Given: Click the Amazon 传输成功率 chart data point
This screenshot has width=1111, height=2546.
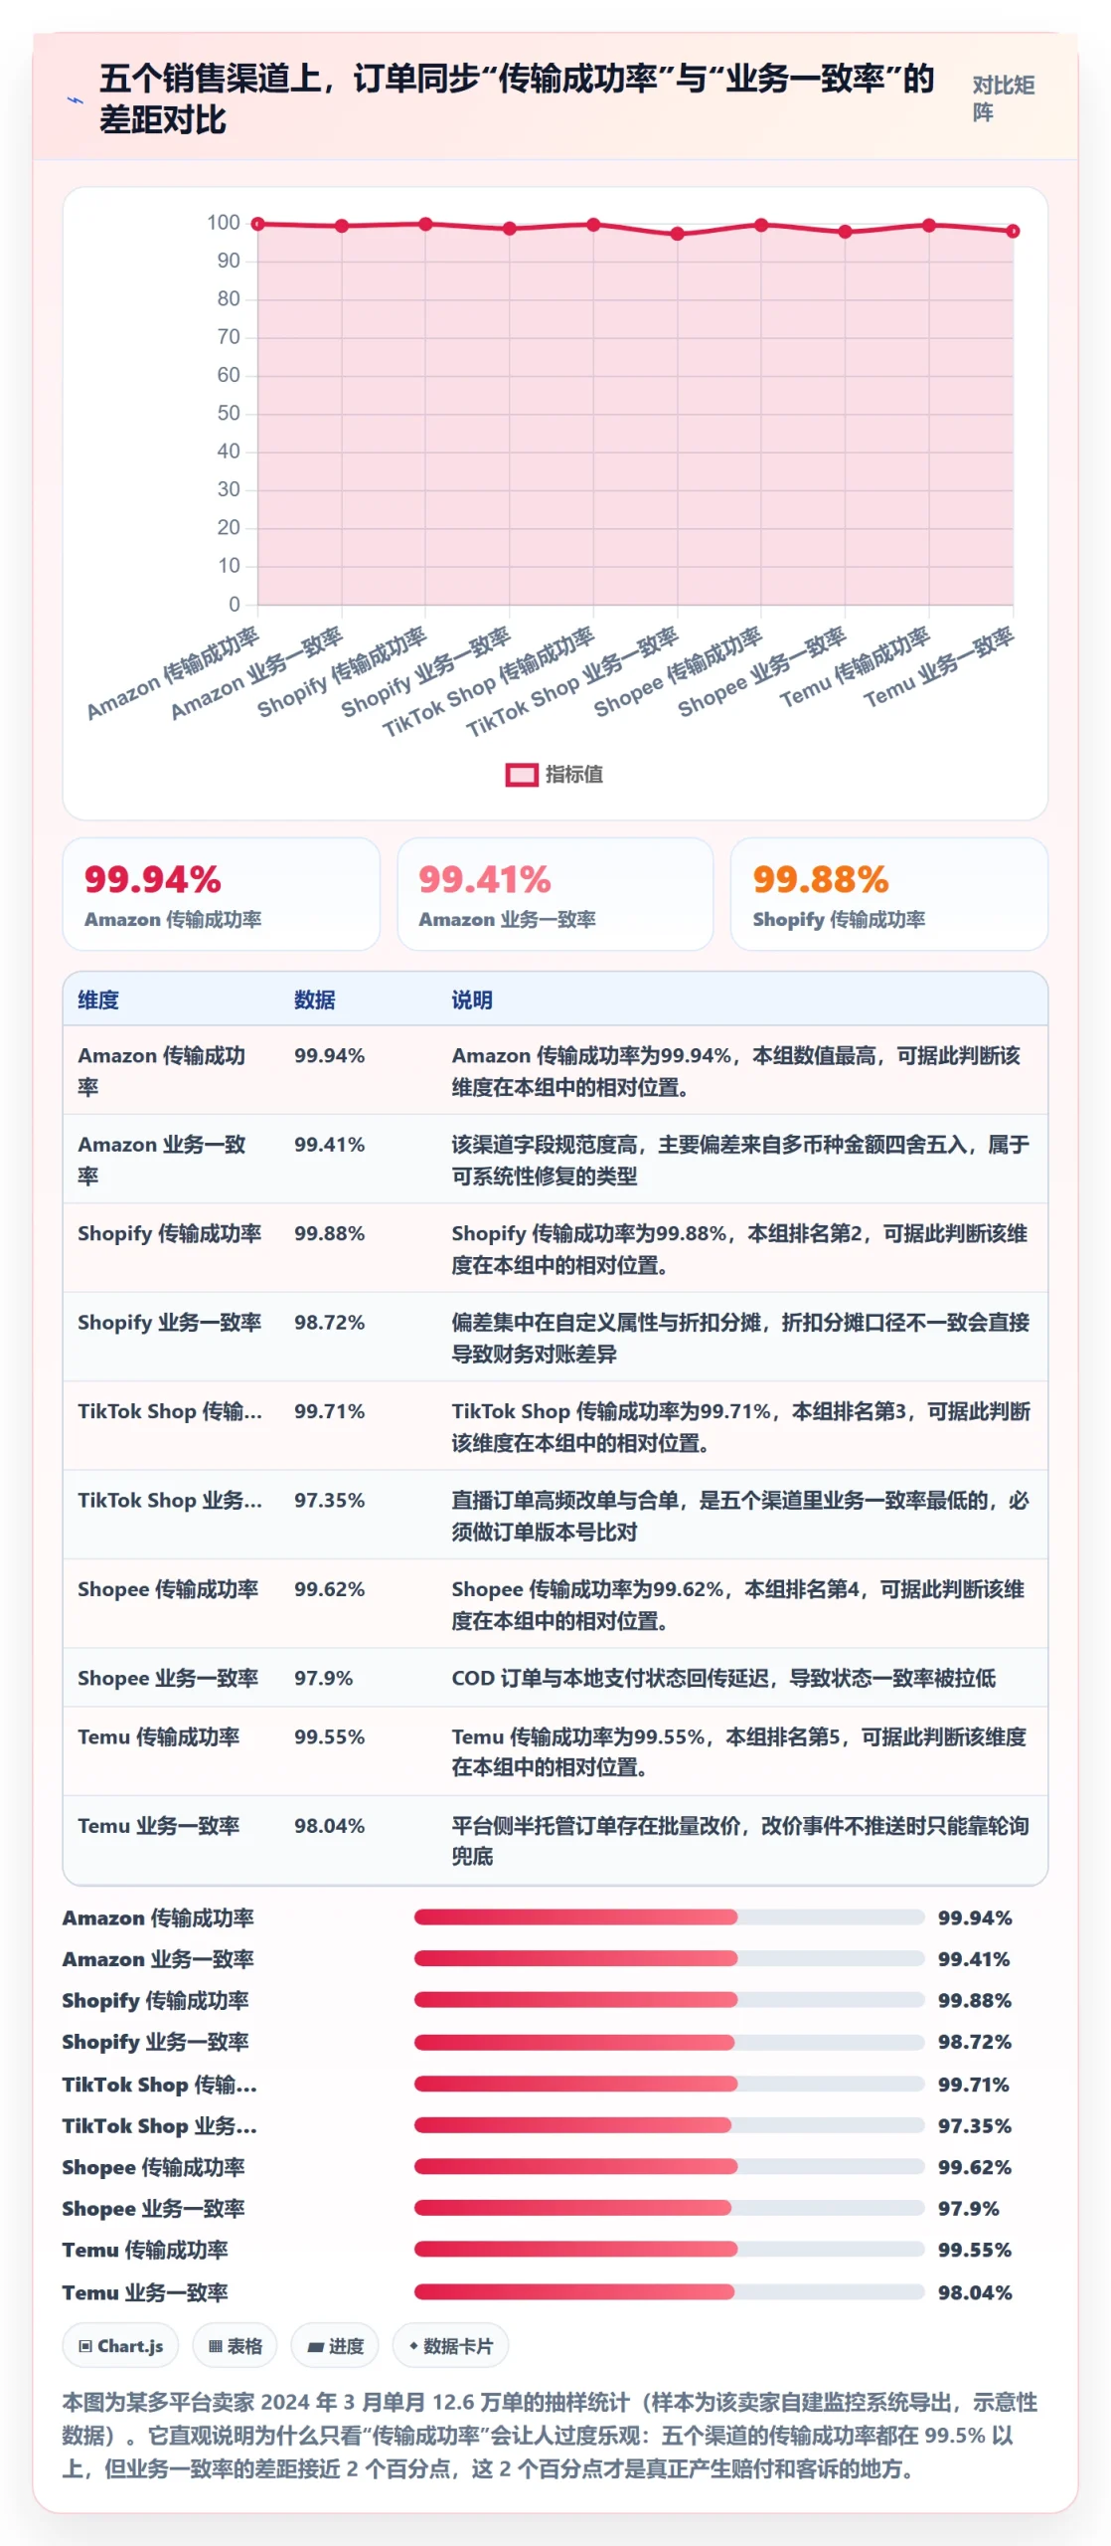Looking at the screenshot, I should coord(257,224).
